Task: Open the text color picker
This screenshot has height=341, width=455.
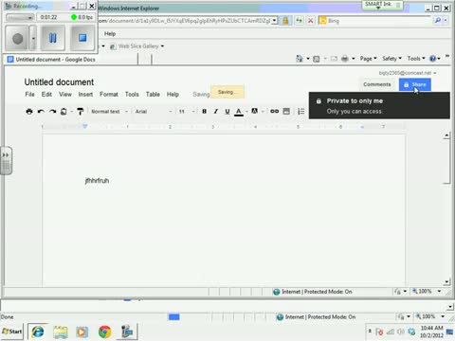Action: (x=239, y=112)
